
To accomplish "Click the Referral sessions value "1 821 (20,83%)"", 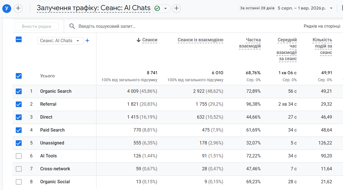I will click(142, 104).
